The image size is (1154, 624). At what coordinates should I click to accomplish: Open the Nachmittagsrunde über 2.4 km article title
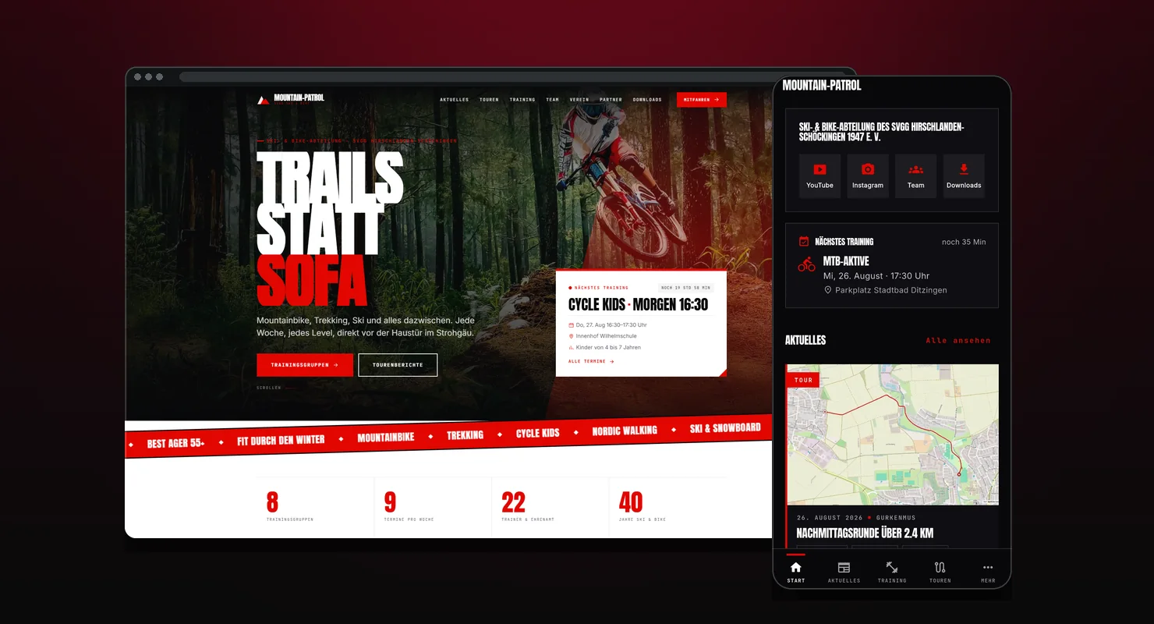click(x=865, y=534)
